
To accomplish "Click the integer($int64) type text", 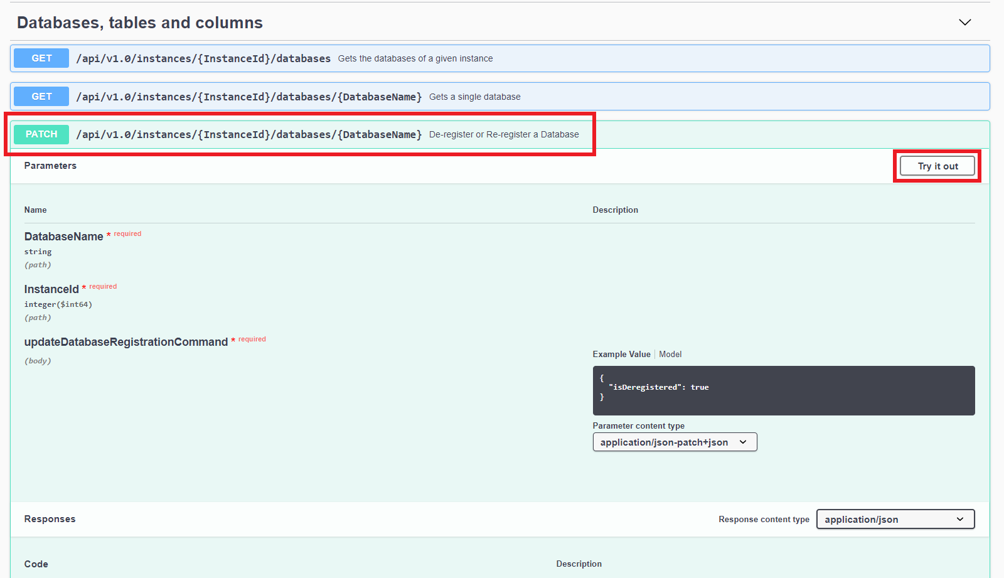I will click(x=58, y=304).
